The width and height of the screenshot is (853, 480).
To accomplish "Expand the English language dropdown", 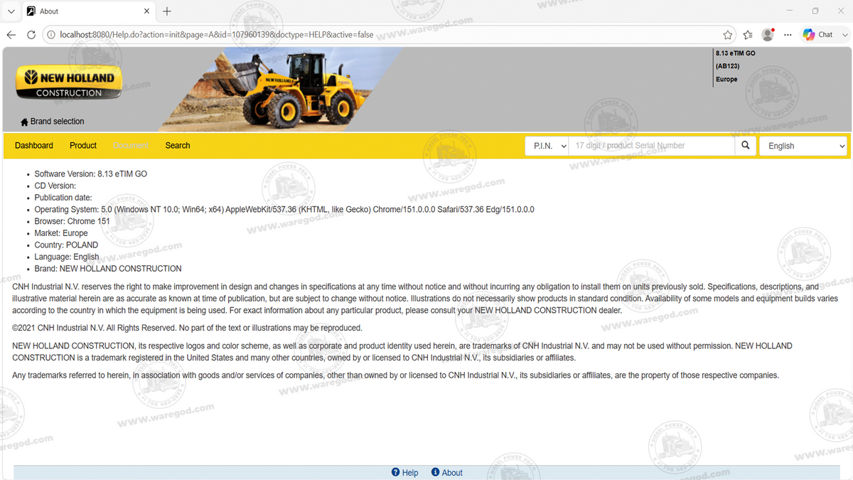I will click(803, 146).
